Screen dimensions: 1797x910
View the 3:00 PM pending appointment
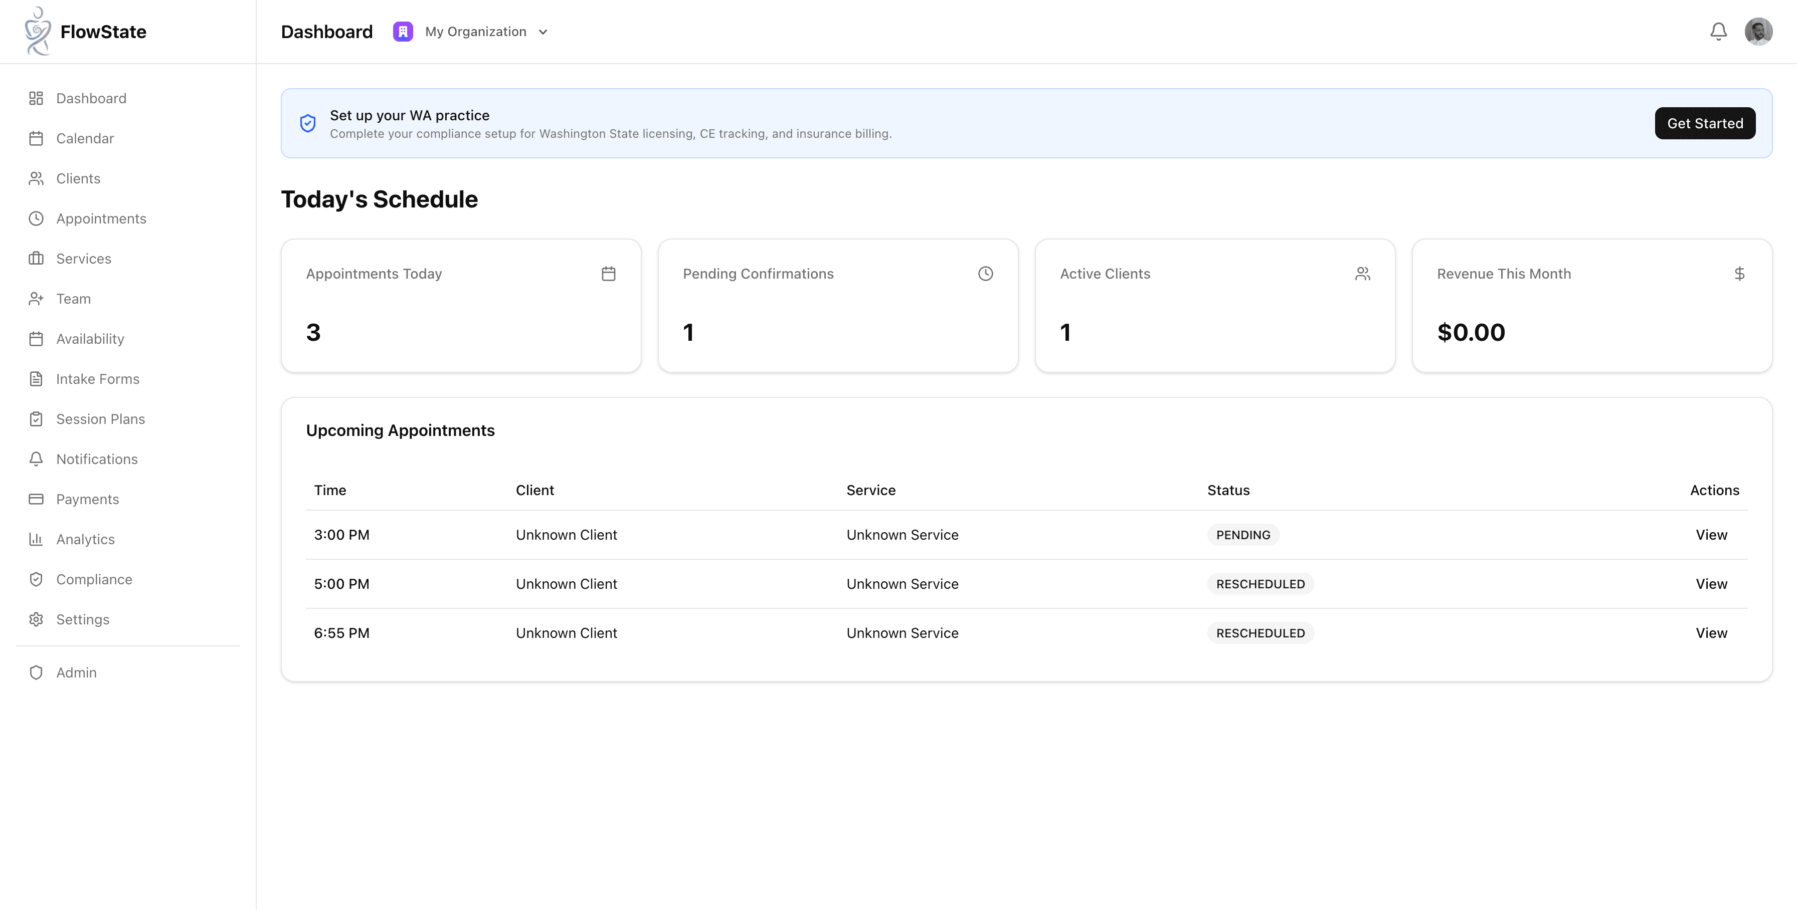[1711, 535]
